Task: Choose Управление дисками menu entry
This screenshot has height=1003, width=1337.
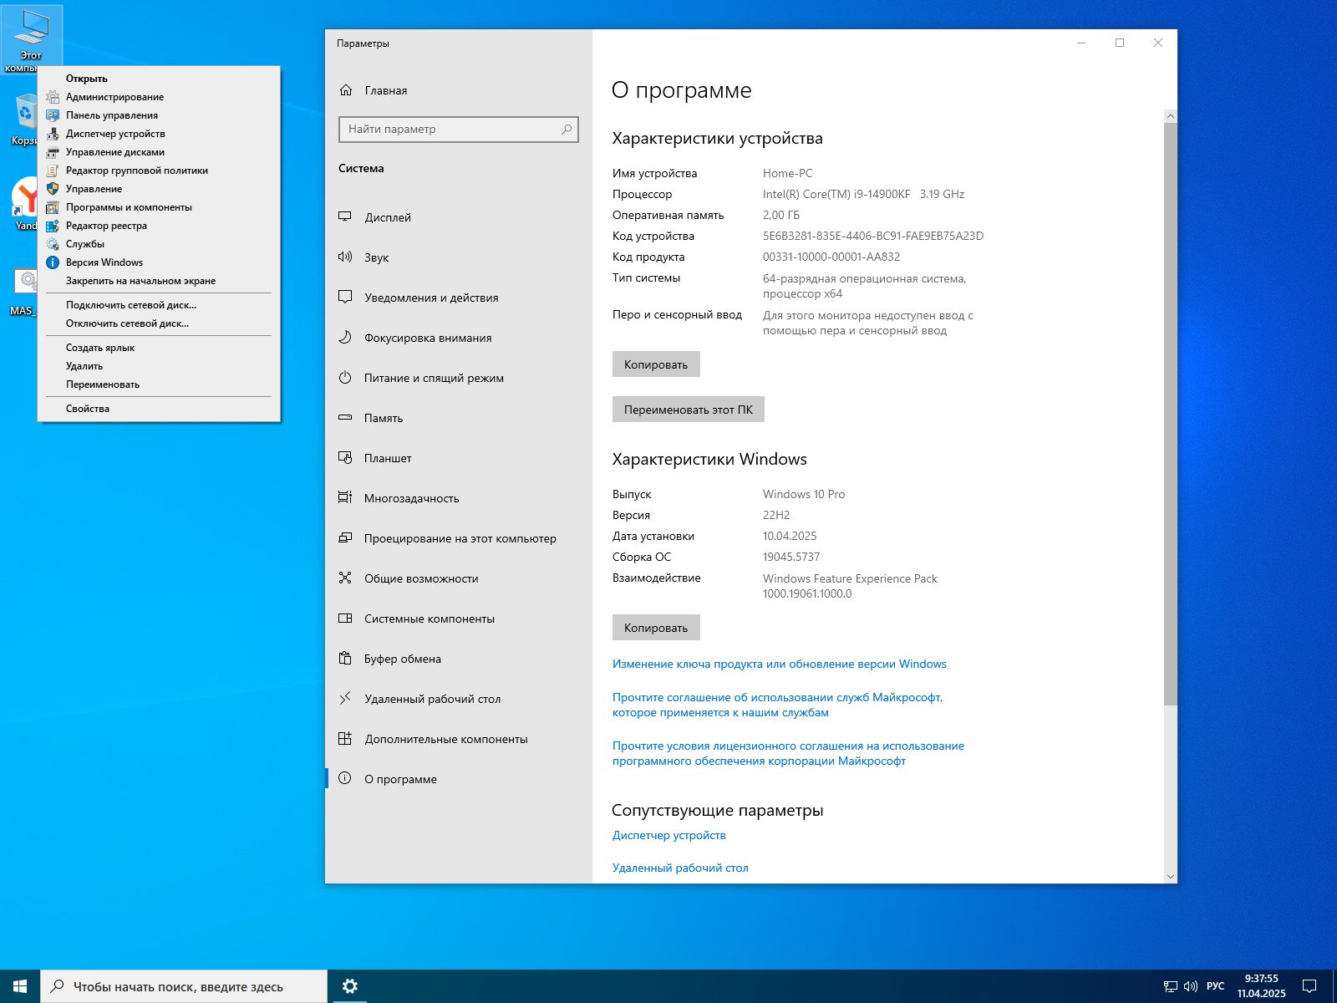Action: pos(159,152)
